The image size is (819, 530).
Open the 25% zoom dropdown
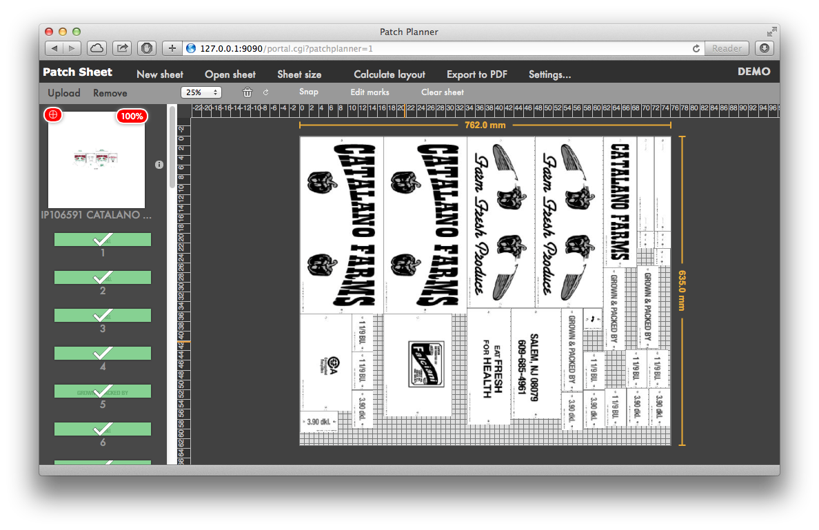[201, 92]
